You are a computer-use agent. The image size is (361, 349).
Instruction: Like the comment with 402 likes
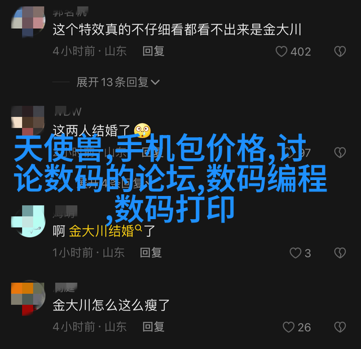click(281, 51)
